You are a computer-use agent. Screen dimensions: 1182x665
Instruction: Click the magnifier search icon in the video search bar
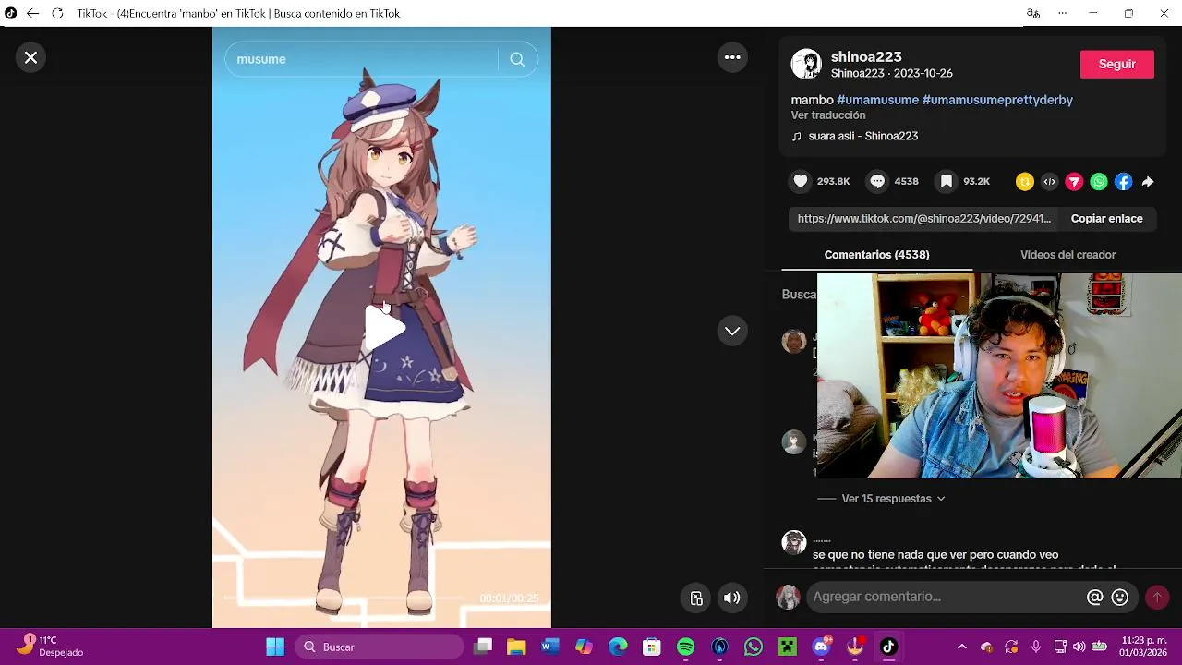click(x=517, y=59)
